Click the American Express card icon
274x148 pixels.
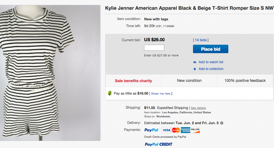(x=185, y=130)
